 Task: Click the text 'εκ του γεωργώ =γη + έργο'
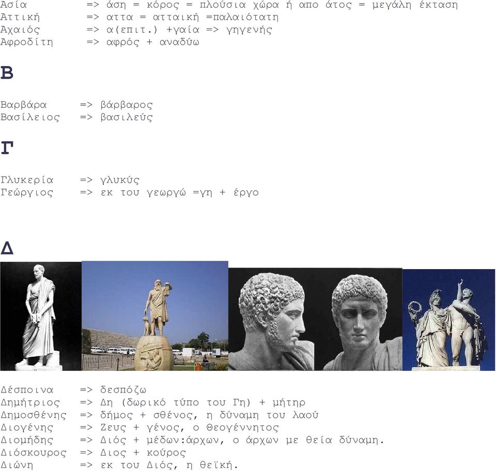[x=180, y=193]
